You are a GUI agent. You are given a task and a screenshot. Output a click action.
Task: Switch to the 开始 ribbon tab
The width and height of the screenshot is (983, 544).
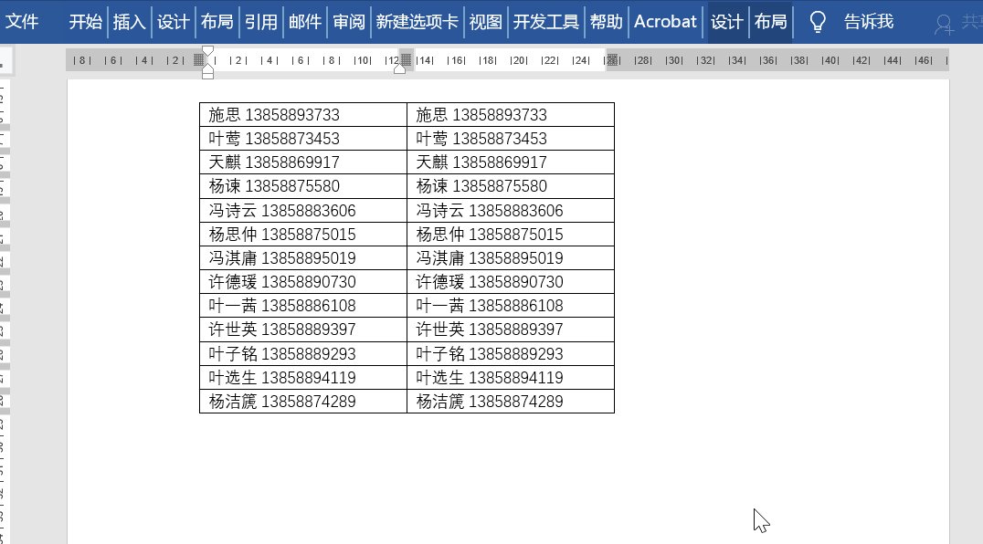click(x=87, y=22)
